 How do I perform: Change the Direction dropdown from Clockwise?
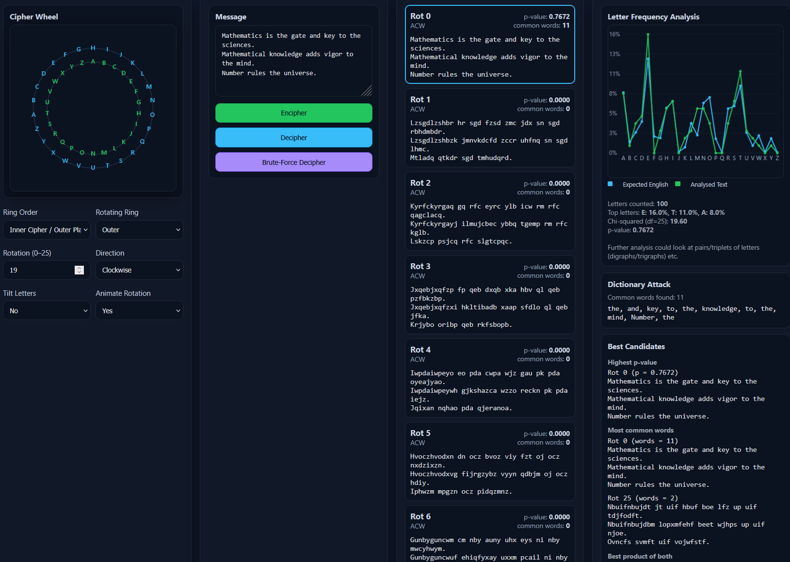coord(139,270)
